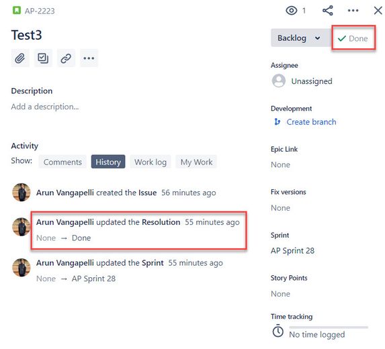Click the 'Done' value in resolution history

[81, 238]
